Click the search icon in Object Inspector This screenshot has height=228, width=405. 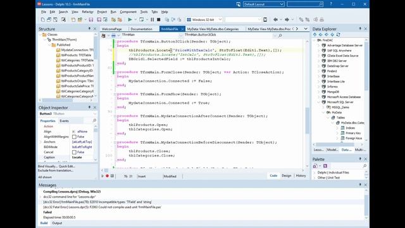94,120
